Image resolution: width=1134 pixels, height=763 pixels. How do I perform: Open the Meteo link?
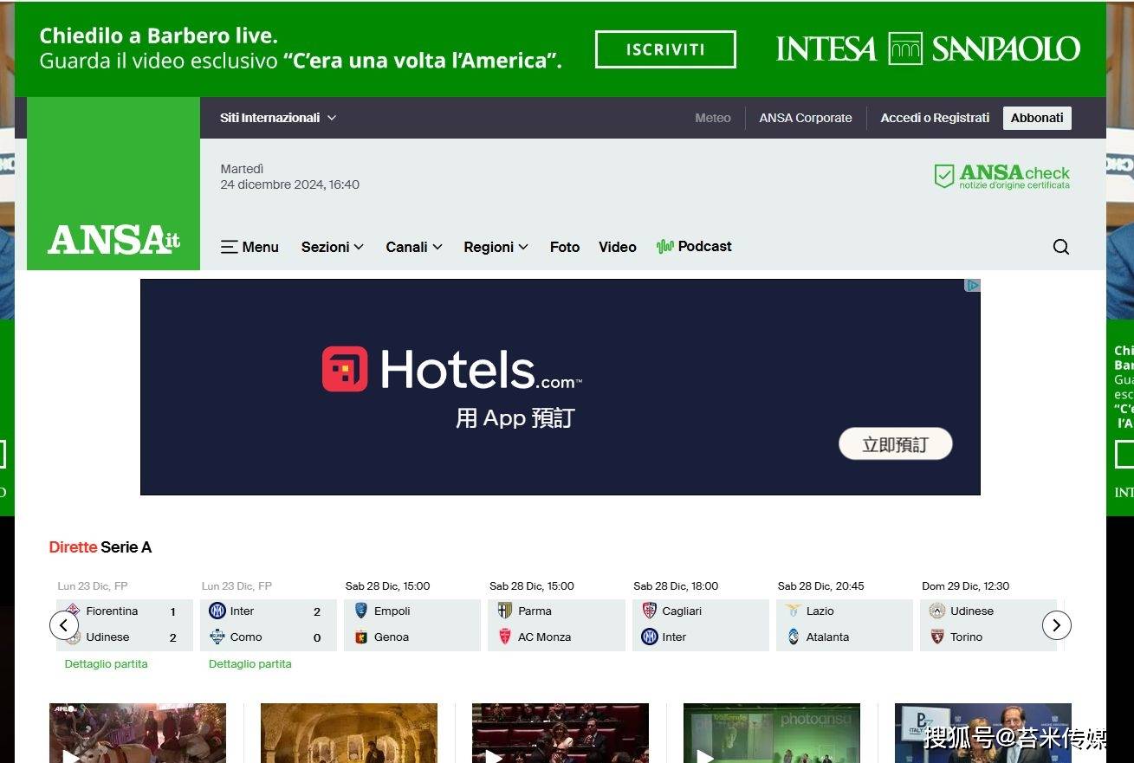[713, 118]
